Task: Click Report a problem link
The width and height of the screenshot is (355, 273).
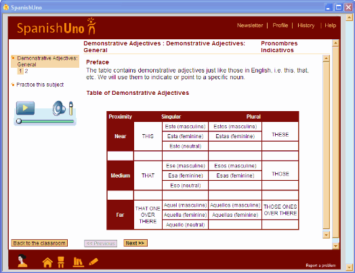Action: tap(320, 266)
